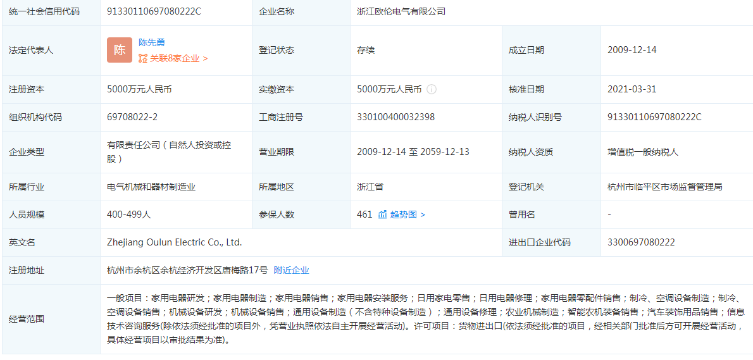Click the 营业期限 date range value

(413, 152)
